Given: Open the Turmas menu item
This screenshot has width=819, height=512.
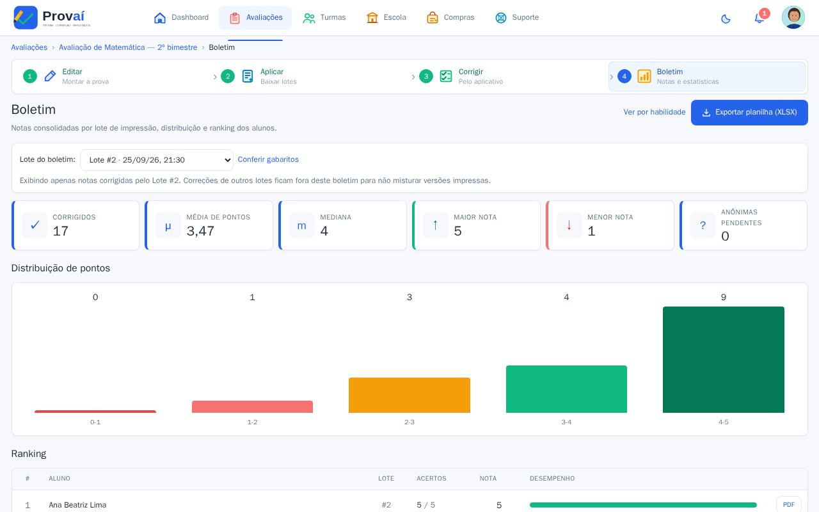Looking at the screenshot, I should (324, 18).
